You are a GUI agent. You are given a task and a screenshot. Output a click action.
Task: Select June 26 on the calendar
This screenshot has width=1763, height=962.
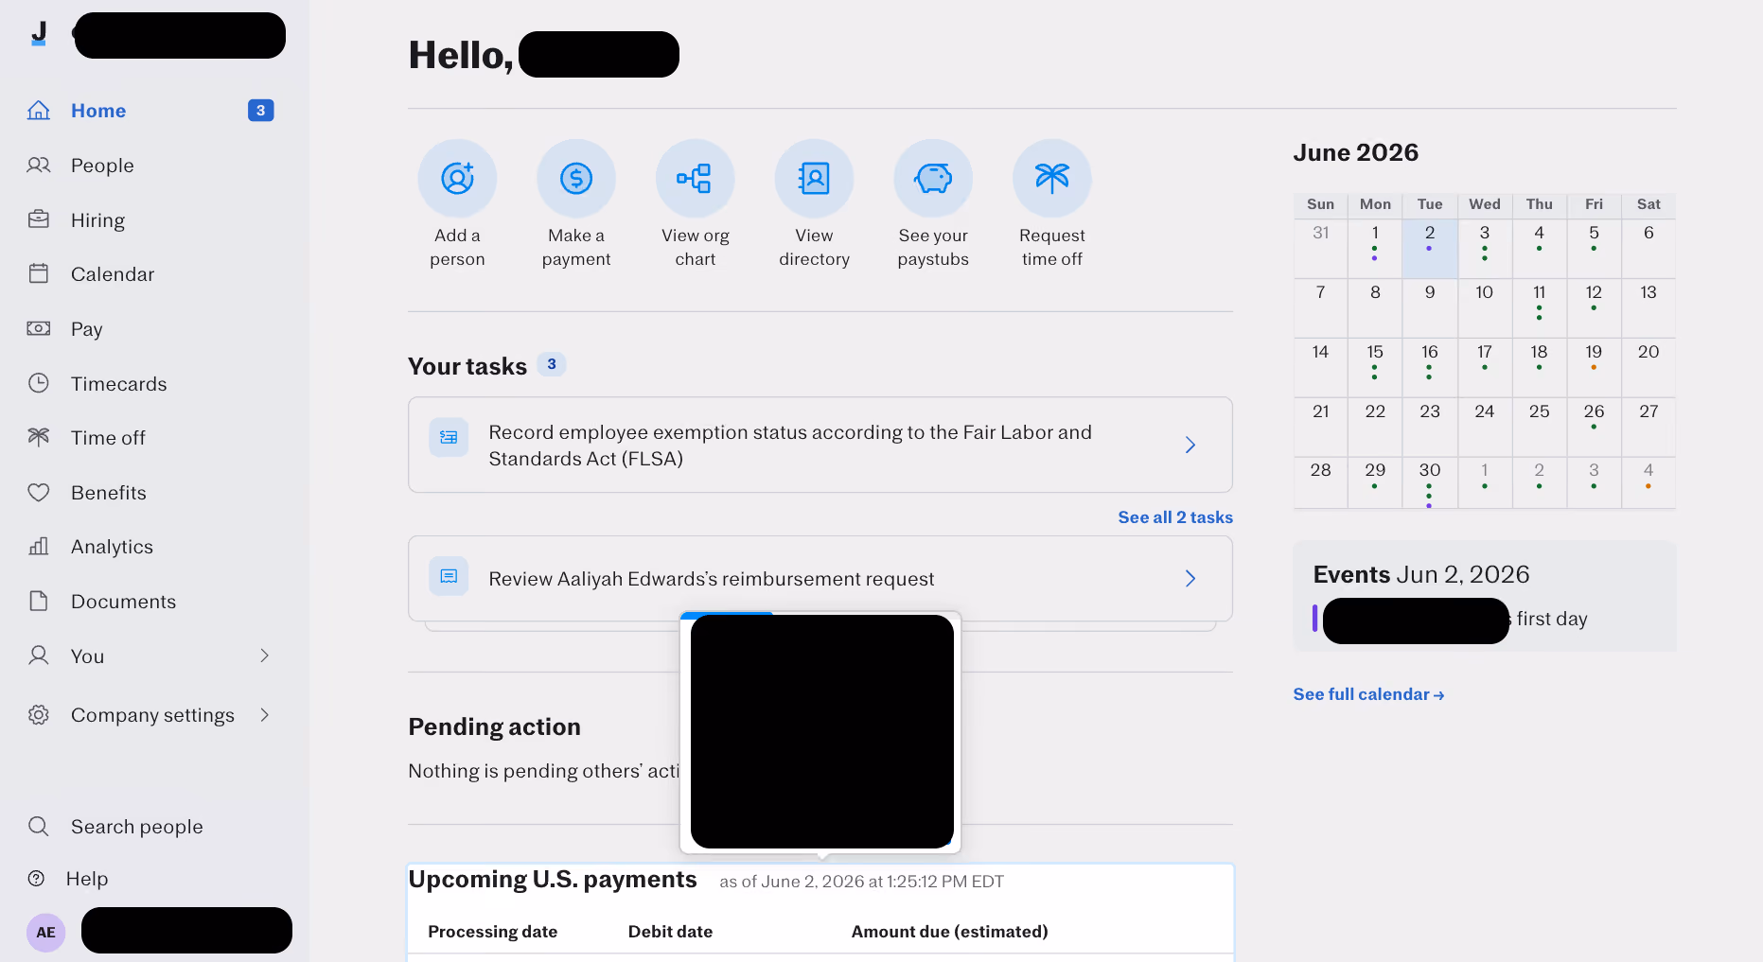[x=1594, y=417]
